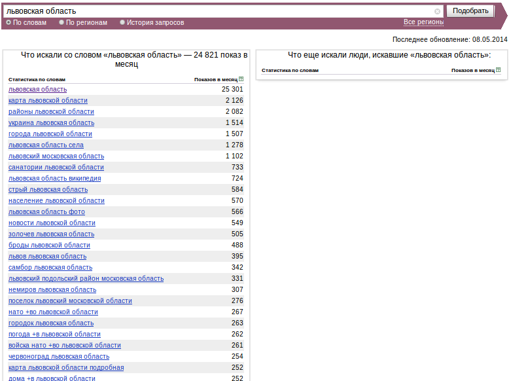Open 'новости львовской области' link

tap(52, 223)
